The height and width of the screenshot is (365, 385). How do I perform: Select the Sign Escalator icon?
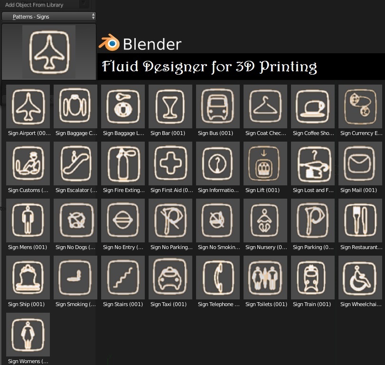(75, 163)
